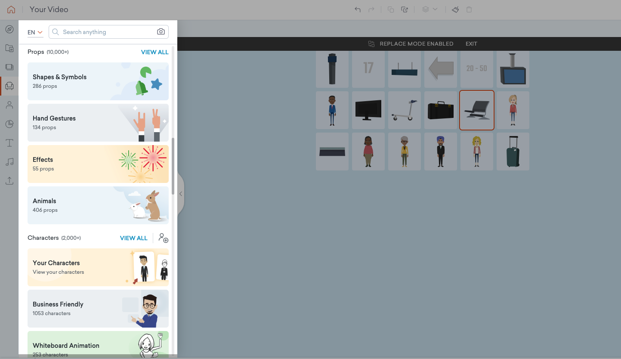The height and width of the screenshot is (359, 621).
Task: Click the home icon in top bar
Action: coord(11,9)
